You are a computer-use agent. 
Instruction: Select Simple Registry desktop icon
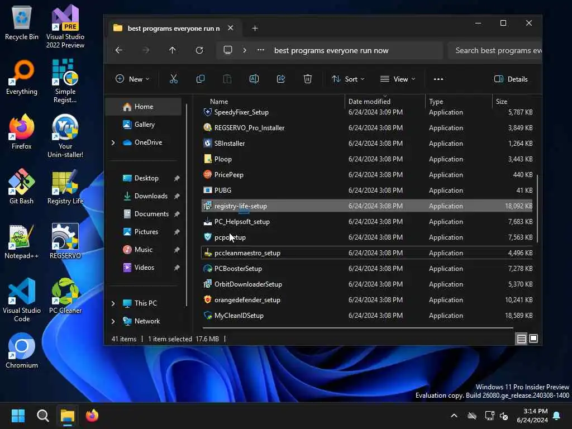65,81
